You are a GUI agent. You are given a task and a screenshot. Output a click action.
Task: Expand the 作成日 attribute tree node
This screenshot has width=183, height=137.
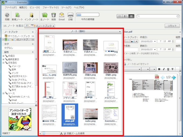pos(3,56)
